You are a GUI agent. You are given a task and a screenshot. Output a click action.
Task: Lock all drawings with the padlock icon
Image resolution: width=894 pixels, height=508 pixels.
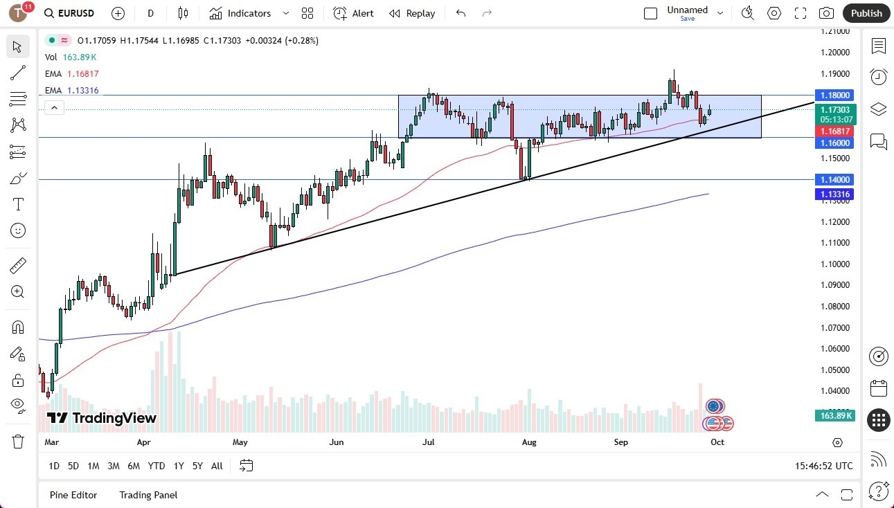(x=18, y=380)
